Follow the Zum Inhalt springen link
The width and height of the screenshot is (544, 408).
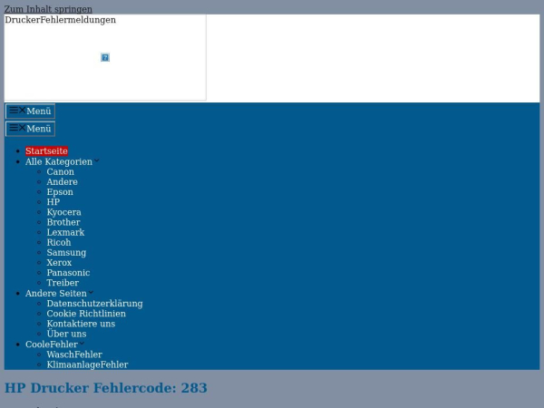click(48, 9)
